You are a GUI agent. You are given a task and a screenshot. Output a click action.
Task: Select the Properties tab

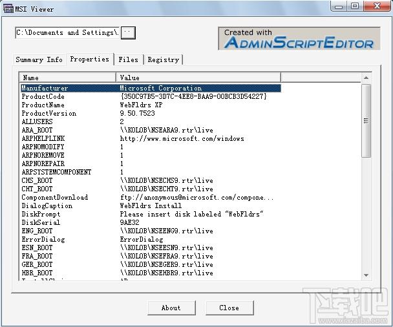tap(90, 59)
